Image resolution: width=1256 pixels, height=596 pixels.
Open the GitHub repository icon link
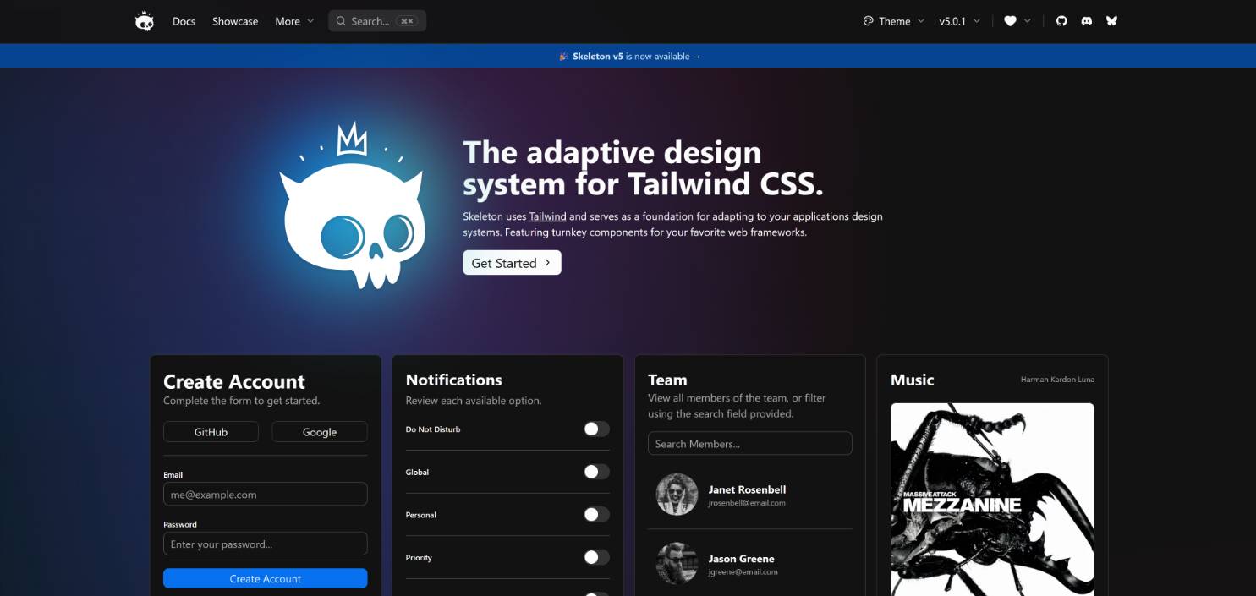(x=1061, y=21)
